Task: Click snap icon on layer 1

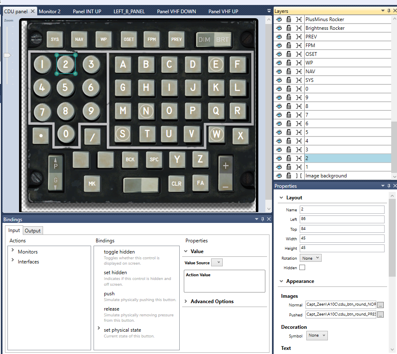Action: (x=299, y=167)
